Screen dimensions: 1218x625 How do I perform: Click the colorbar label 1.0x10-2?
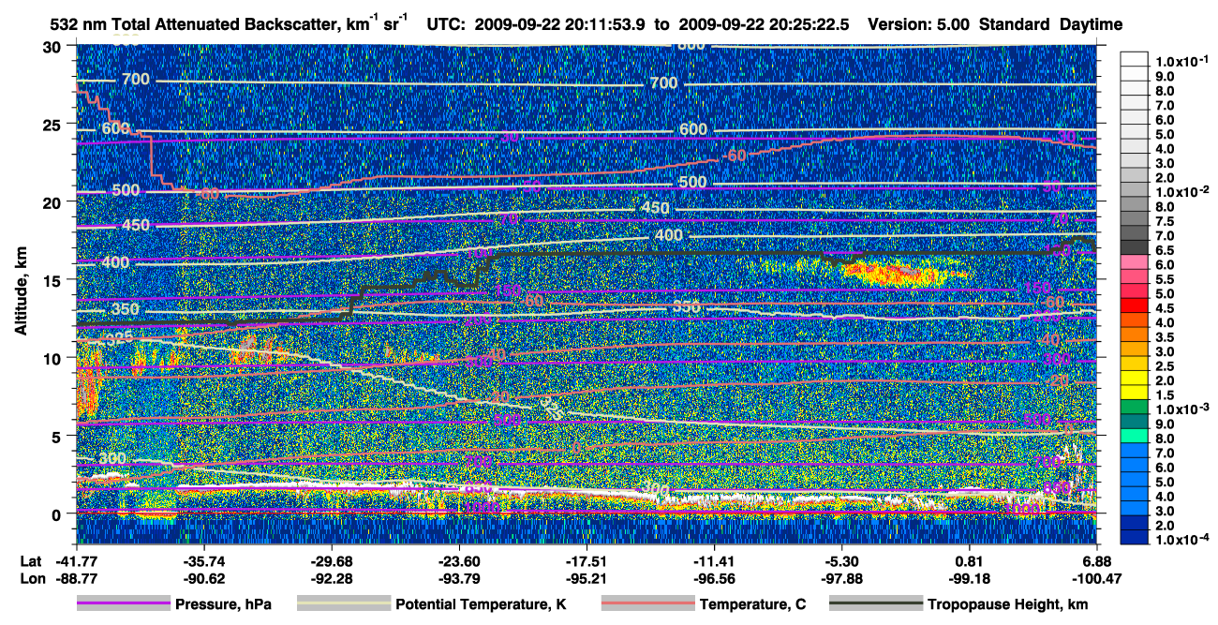coord(1184,191)
